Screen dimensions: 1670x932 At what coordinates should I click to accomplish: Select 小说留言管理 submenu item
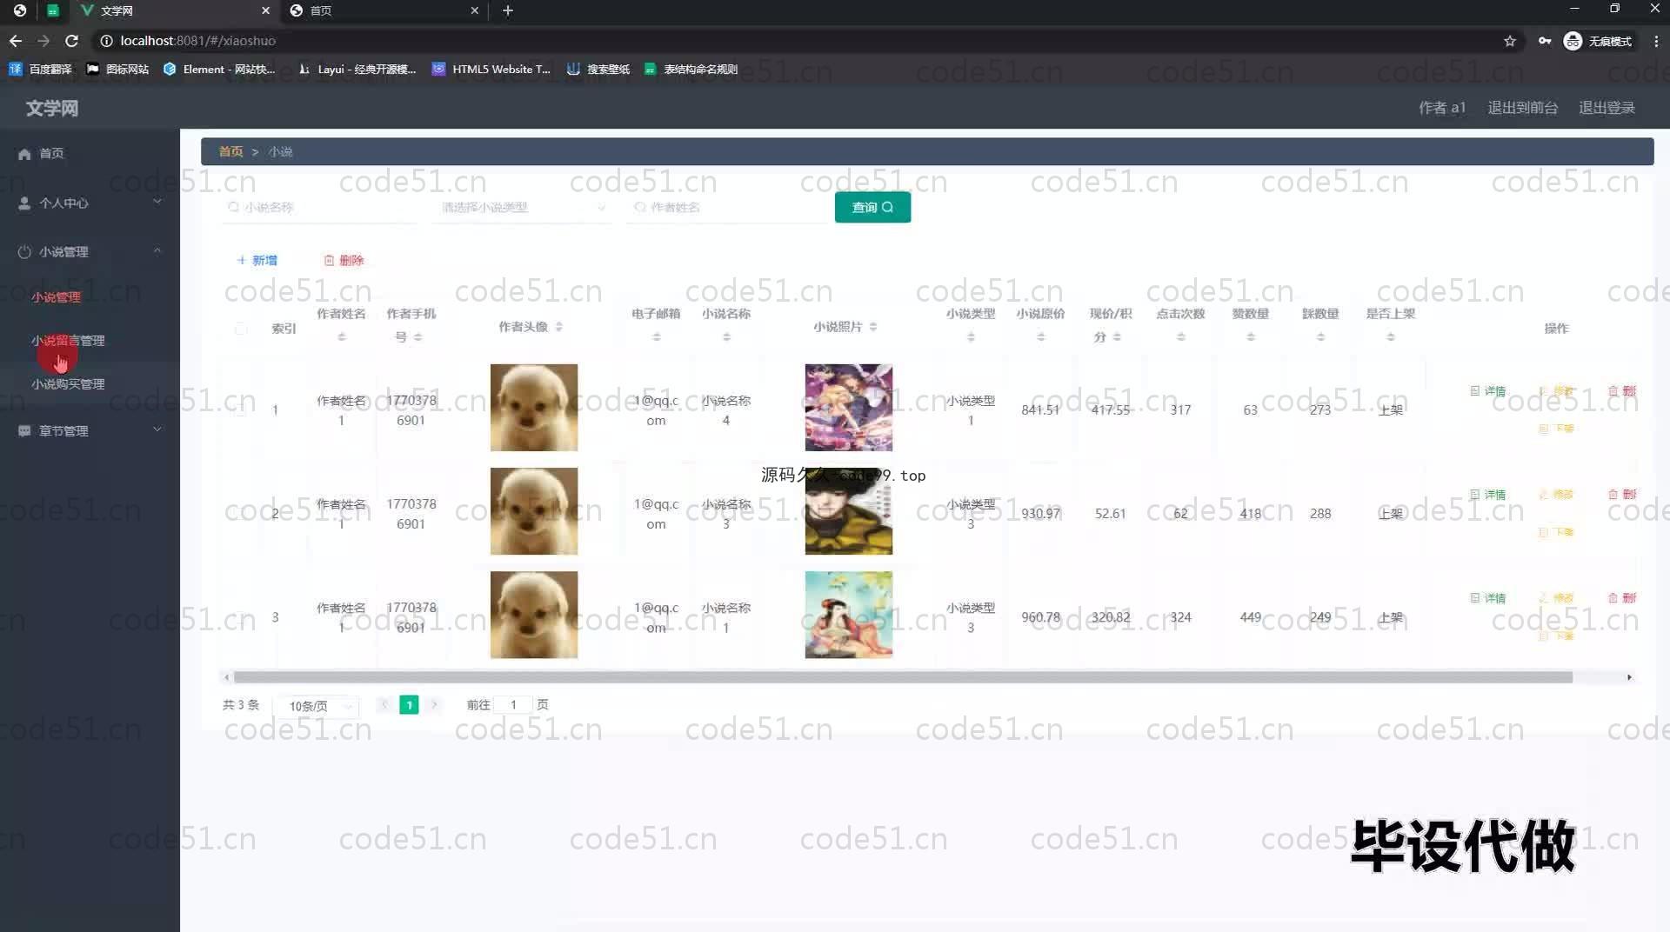coord(68,341)
